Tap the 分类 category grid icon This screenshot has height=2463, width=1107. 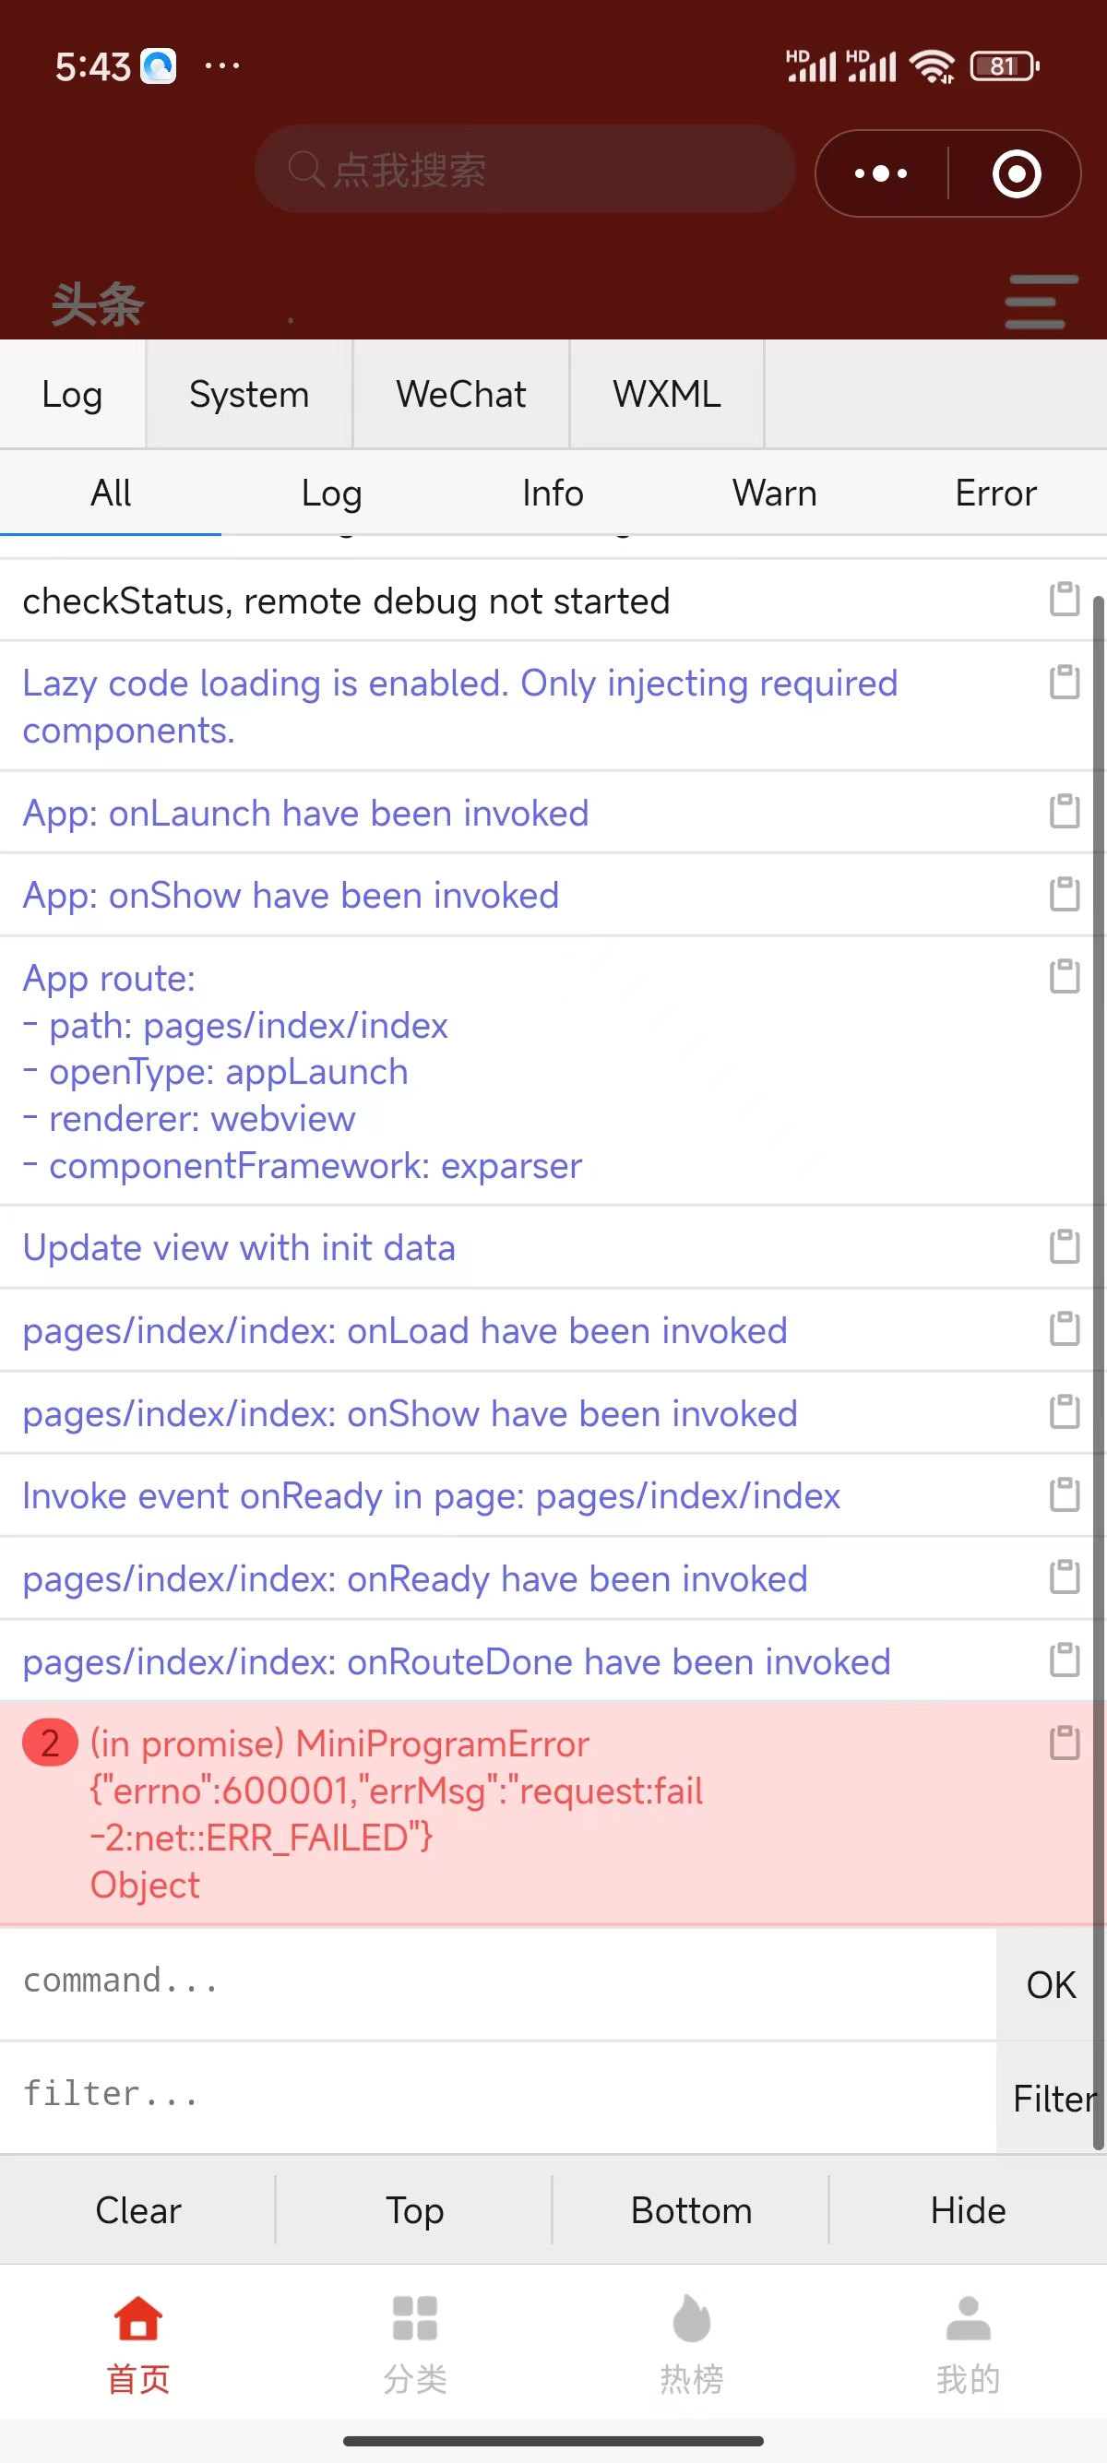pos(415,2318)
